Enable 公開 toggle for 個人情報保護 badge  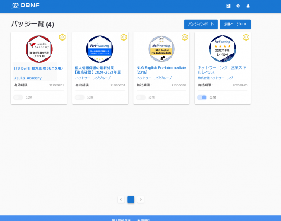[80, 97]
